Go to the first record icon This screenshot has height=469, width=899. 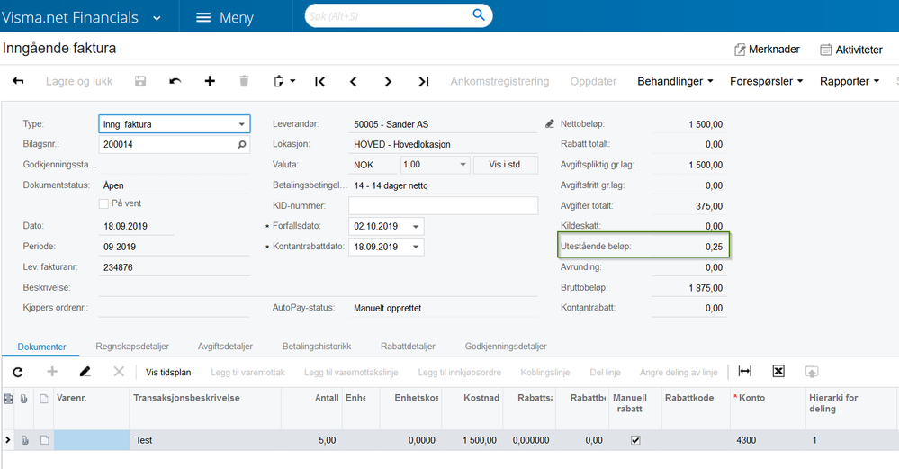pos(319,81)
